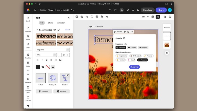
Task: Open the Brands sidebar panel
Action: click(28, 38)
